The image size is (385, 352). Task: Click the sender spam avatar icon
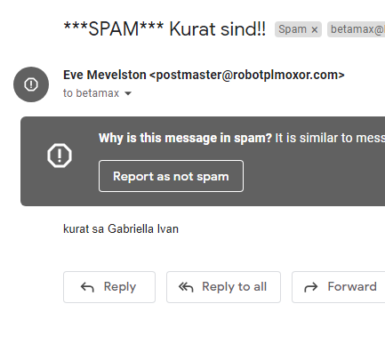(x=31, y=84)
